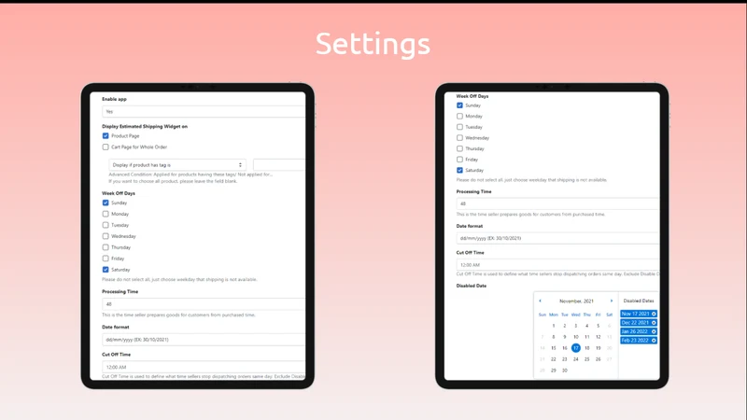Check Wednesday in the right tablet
747x420 pixels.
459,137
